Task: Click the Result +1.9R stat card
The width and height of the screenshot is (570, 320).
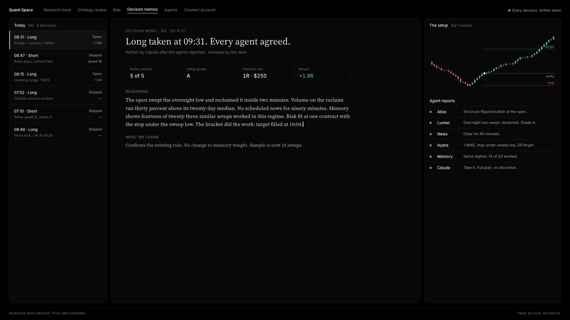Action: [323, 73]
